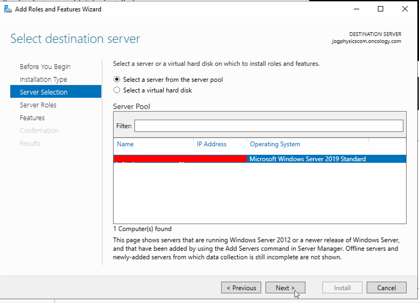Open the Features step in sidebar

coord(32,118)
